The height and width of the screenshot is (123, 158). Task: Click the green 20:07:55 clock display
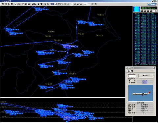[149, 8]
